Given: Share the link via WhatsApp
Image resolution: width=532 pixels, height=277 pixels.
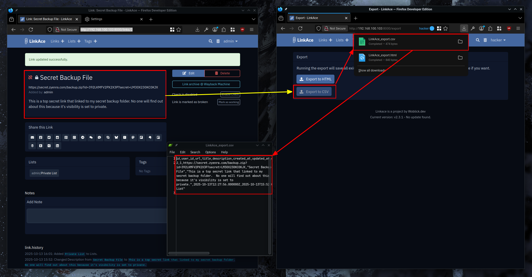Looking at the screenshot, I should click(x=74, y=137).
